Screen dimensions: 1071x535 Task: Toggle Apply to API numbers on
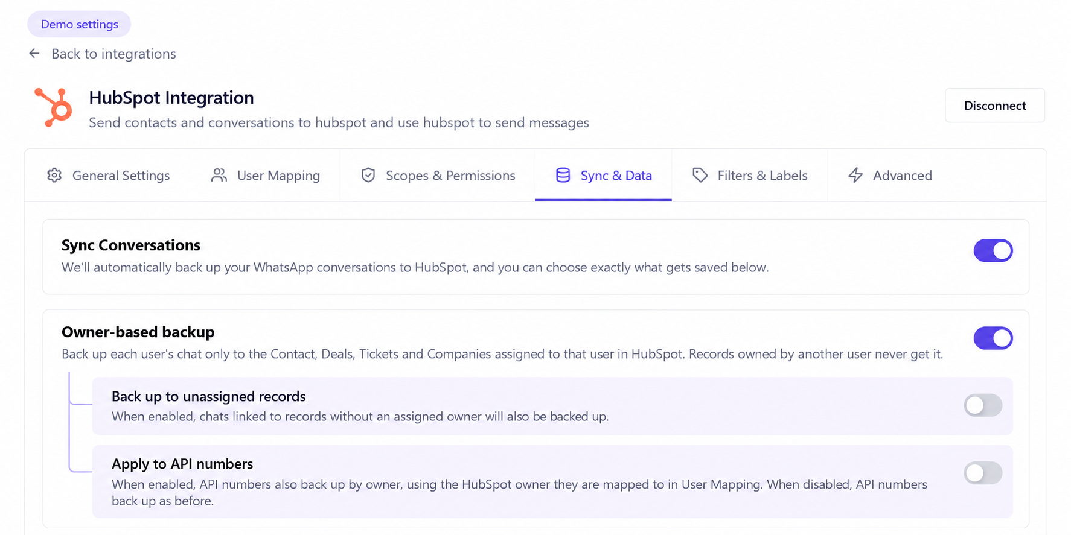pos(983,473)
